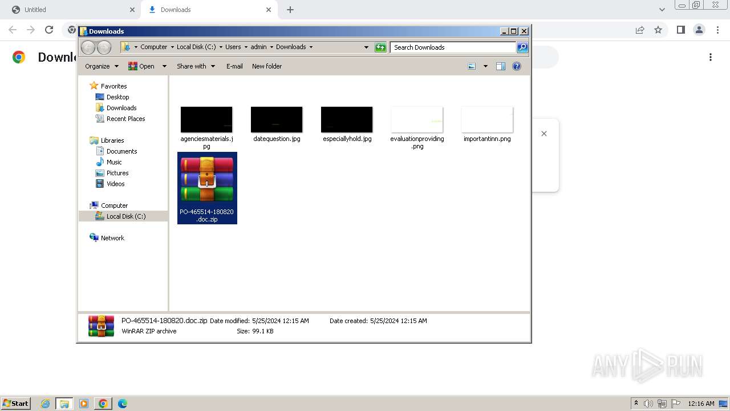Click the magnifier search button in Explorer

[x=522, y=47]
